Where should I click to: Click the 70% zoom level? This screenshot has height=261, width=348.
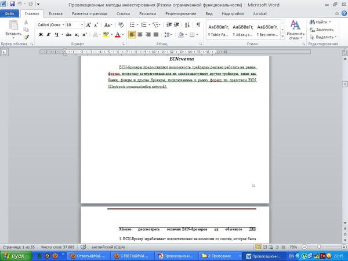click(293, 247)
